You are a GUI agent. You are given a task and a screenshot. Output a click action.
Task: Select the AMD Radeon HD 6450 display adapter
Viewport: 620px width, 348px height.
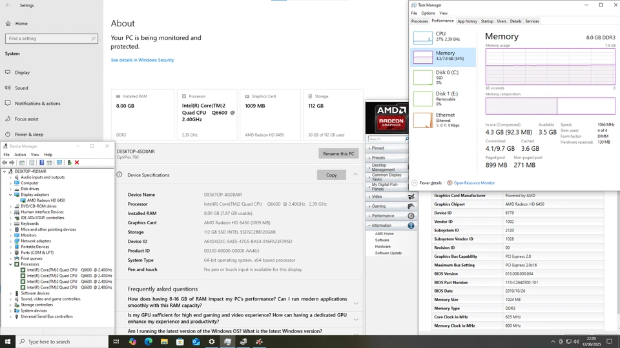(46, 200)
